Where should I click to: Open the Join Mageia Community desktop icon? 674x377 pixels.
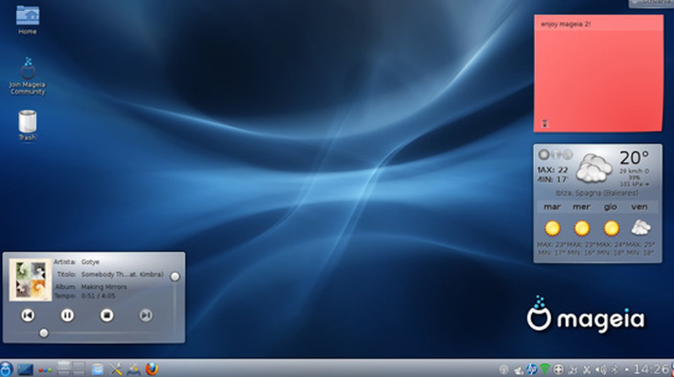click(x=28, y=77)
